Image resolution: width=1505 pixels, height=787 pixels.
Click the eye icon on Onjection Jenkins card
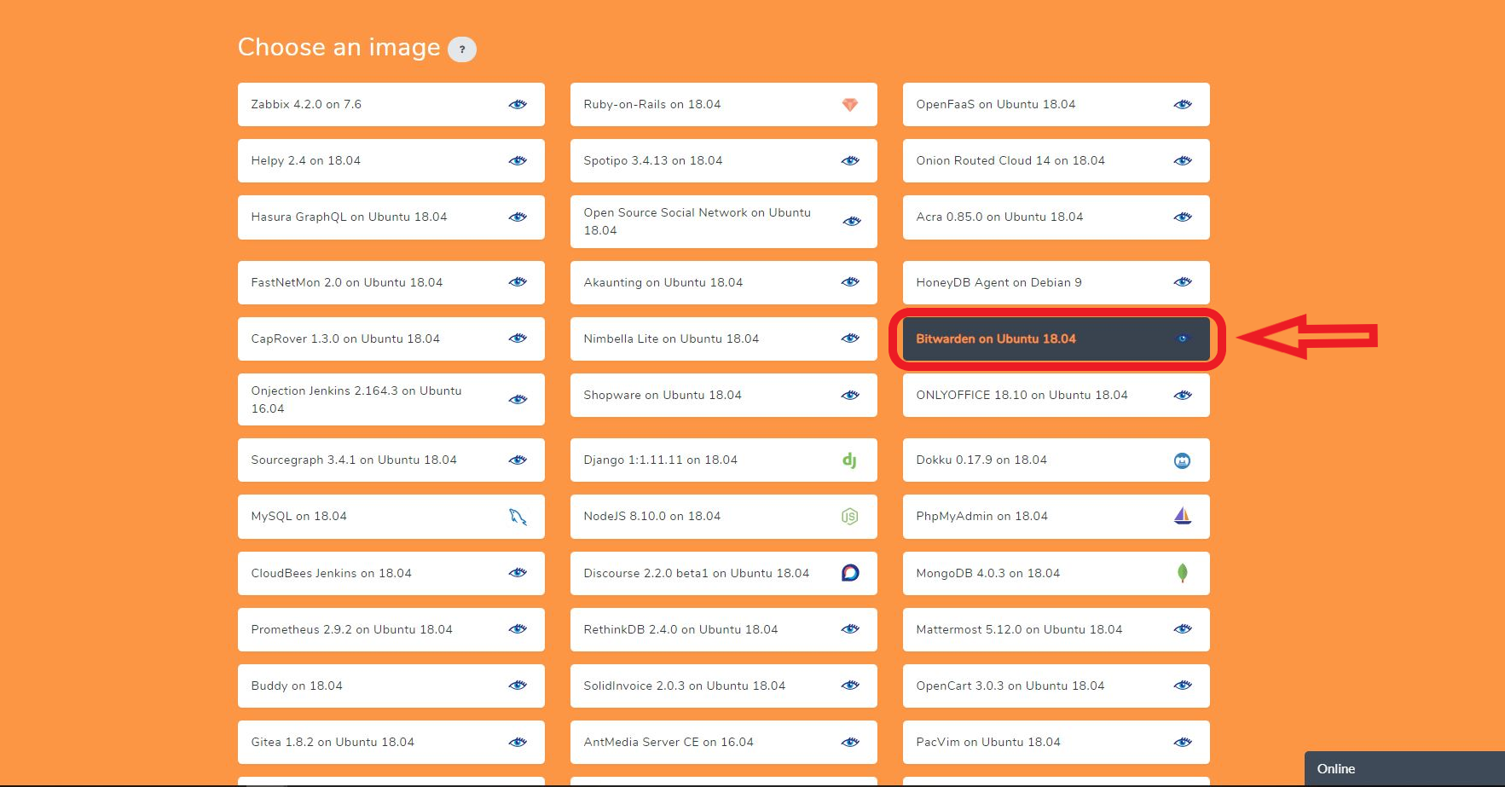point(518,400)
